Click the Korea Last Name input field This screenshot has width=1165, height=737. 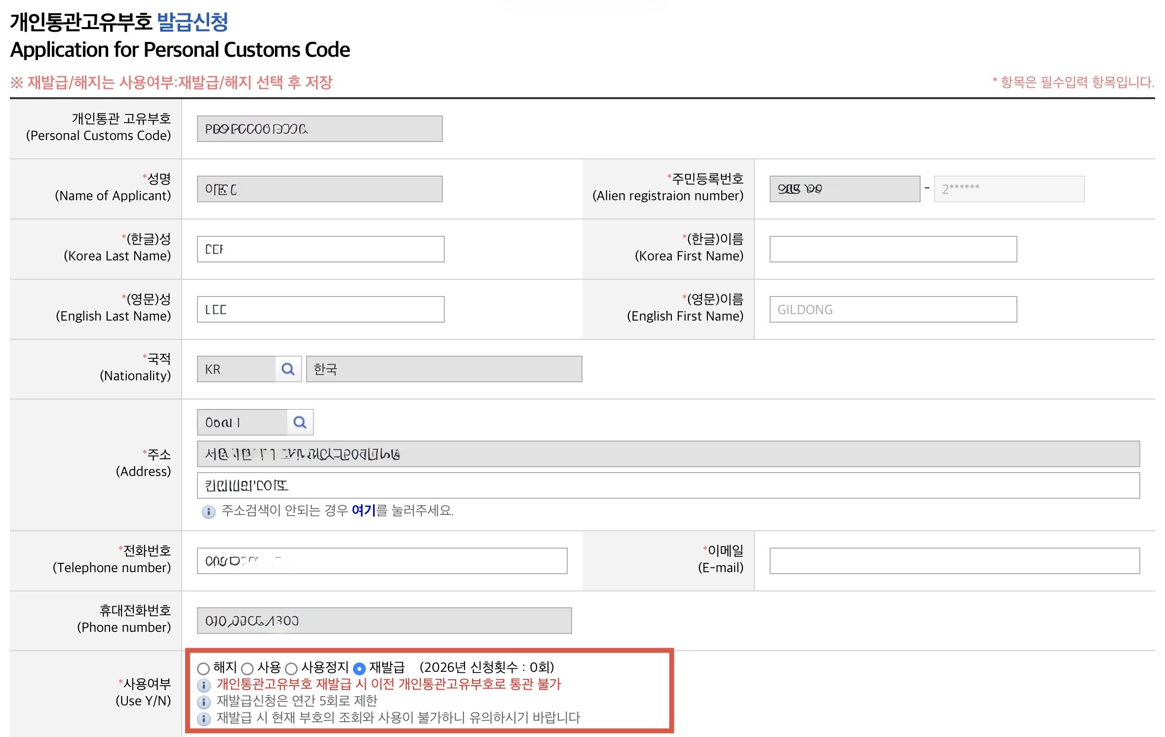coord(320,249)
